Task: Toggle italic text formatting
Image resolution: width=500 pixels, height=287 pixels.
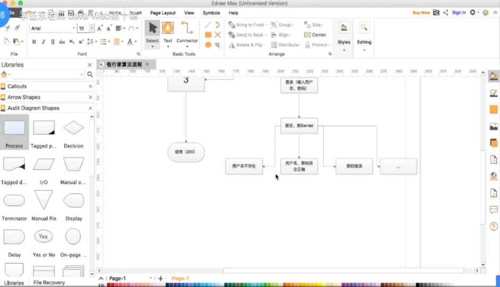Action: coord(43,42)
